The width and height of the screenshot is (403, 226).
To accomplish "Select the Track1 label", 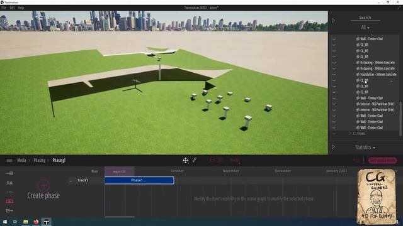I will [x=82, y=180].
